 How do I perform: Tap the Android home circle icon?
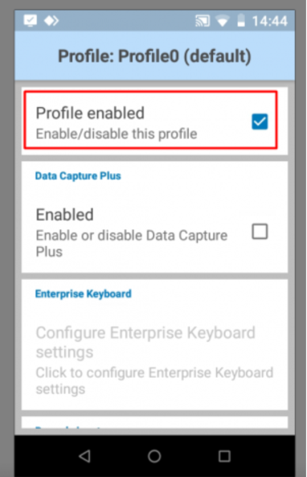154,456
